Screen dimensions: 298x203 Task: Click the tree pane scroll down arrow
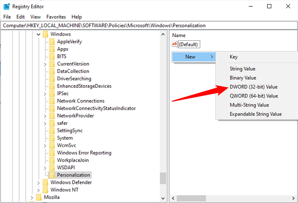click(x=163, y=198)
